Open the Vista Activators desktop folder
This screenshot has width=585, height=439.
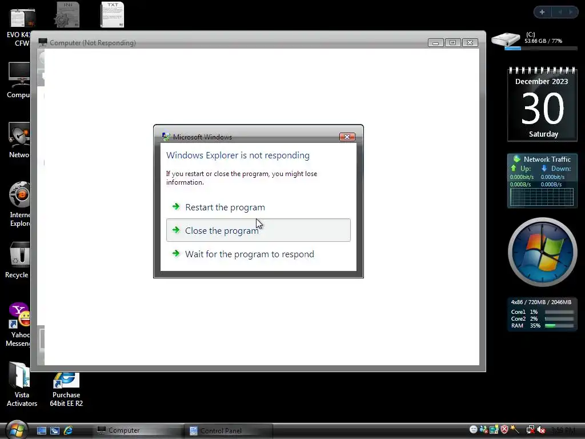click(x=22, y=385)
